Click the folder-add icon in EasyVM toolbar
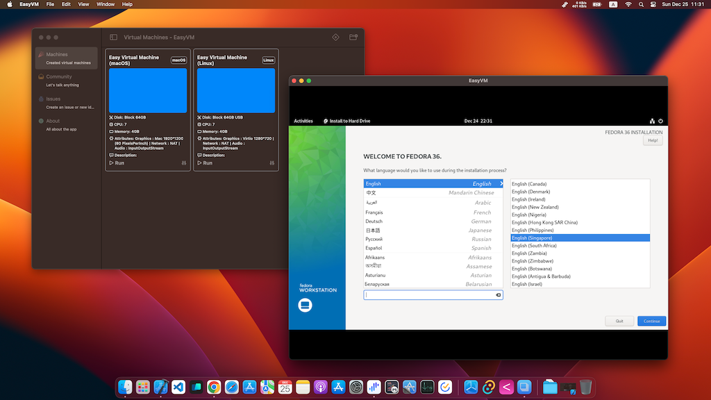Screen dimensions: 711x400 pyautogui.click(x=353, y=37)
